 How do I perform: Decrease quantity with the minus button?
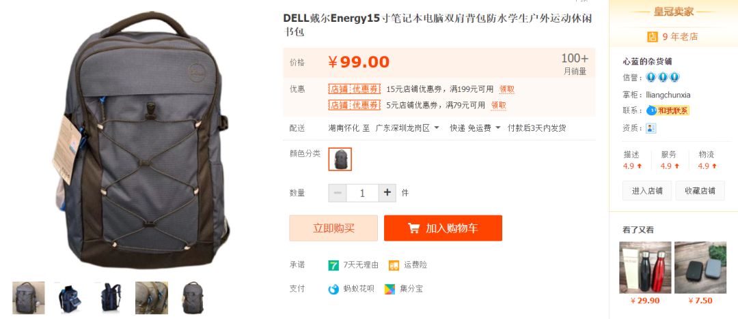tap(338, 193)
